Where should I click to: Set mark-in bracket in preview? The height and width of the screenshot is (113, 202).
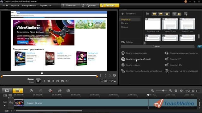tap(101, 76)
